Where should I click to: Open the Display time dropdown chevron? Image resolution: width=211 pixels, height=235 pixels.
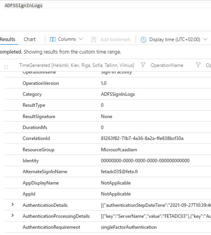(x=205, y=39)
